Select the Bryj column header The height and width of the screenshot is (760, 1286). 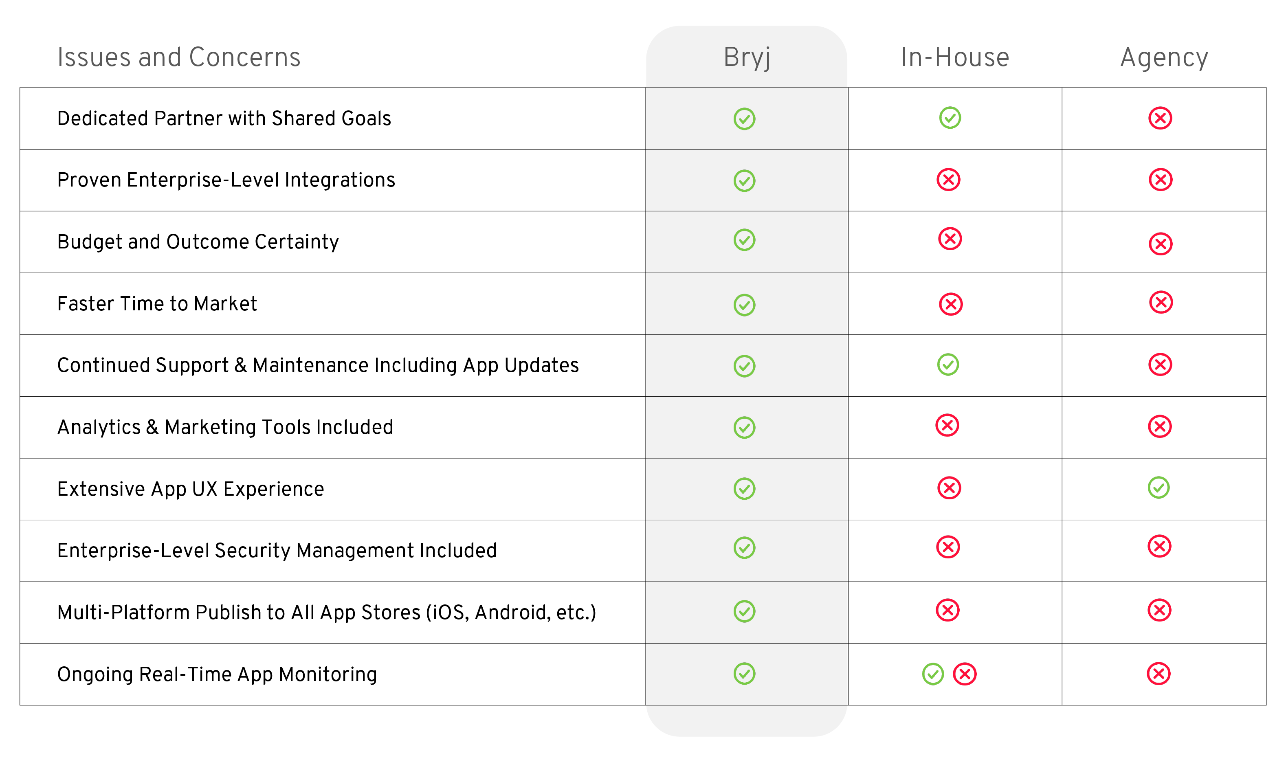(x=747, y=57)
